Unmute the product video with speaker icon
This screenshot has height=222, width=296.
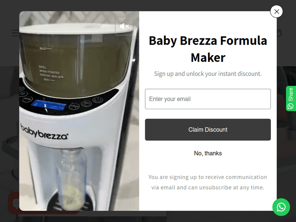pyautogui.click(x=124, y=26)
